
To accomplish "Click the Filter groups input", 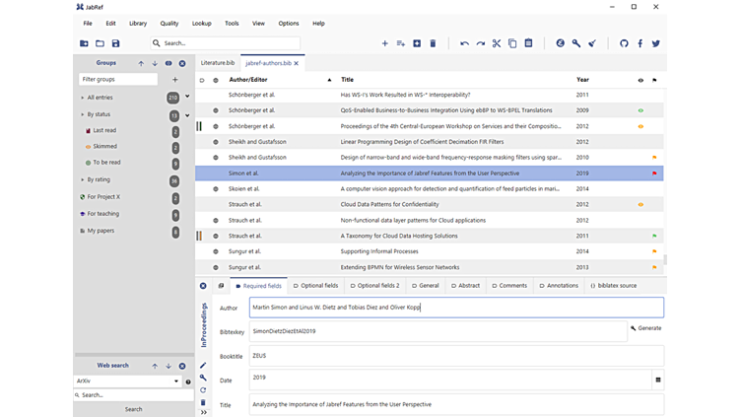I will coord(118,80).
